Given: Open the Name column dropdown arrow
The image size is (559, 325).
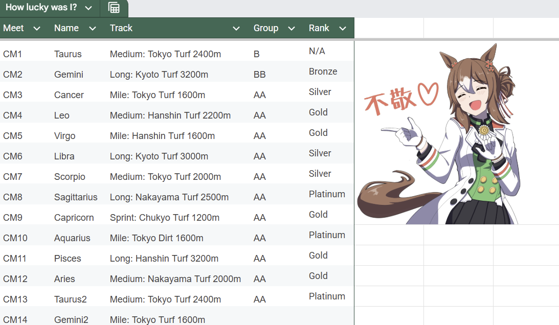Looking at the screenshot, I should pyautogui.click(x=93, y=29).
